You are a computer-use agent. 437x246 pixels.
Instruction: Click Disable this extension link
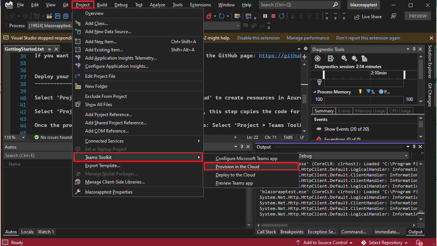(258, 38)
